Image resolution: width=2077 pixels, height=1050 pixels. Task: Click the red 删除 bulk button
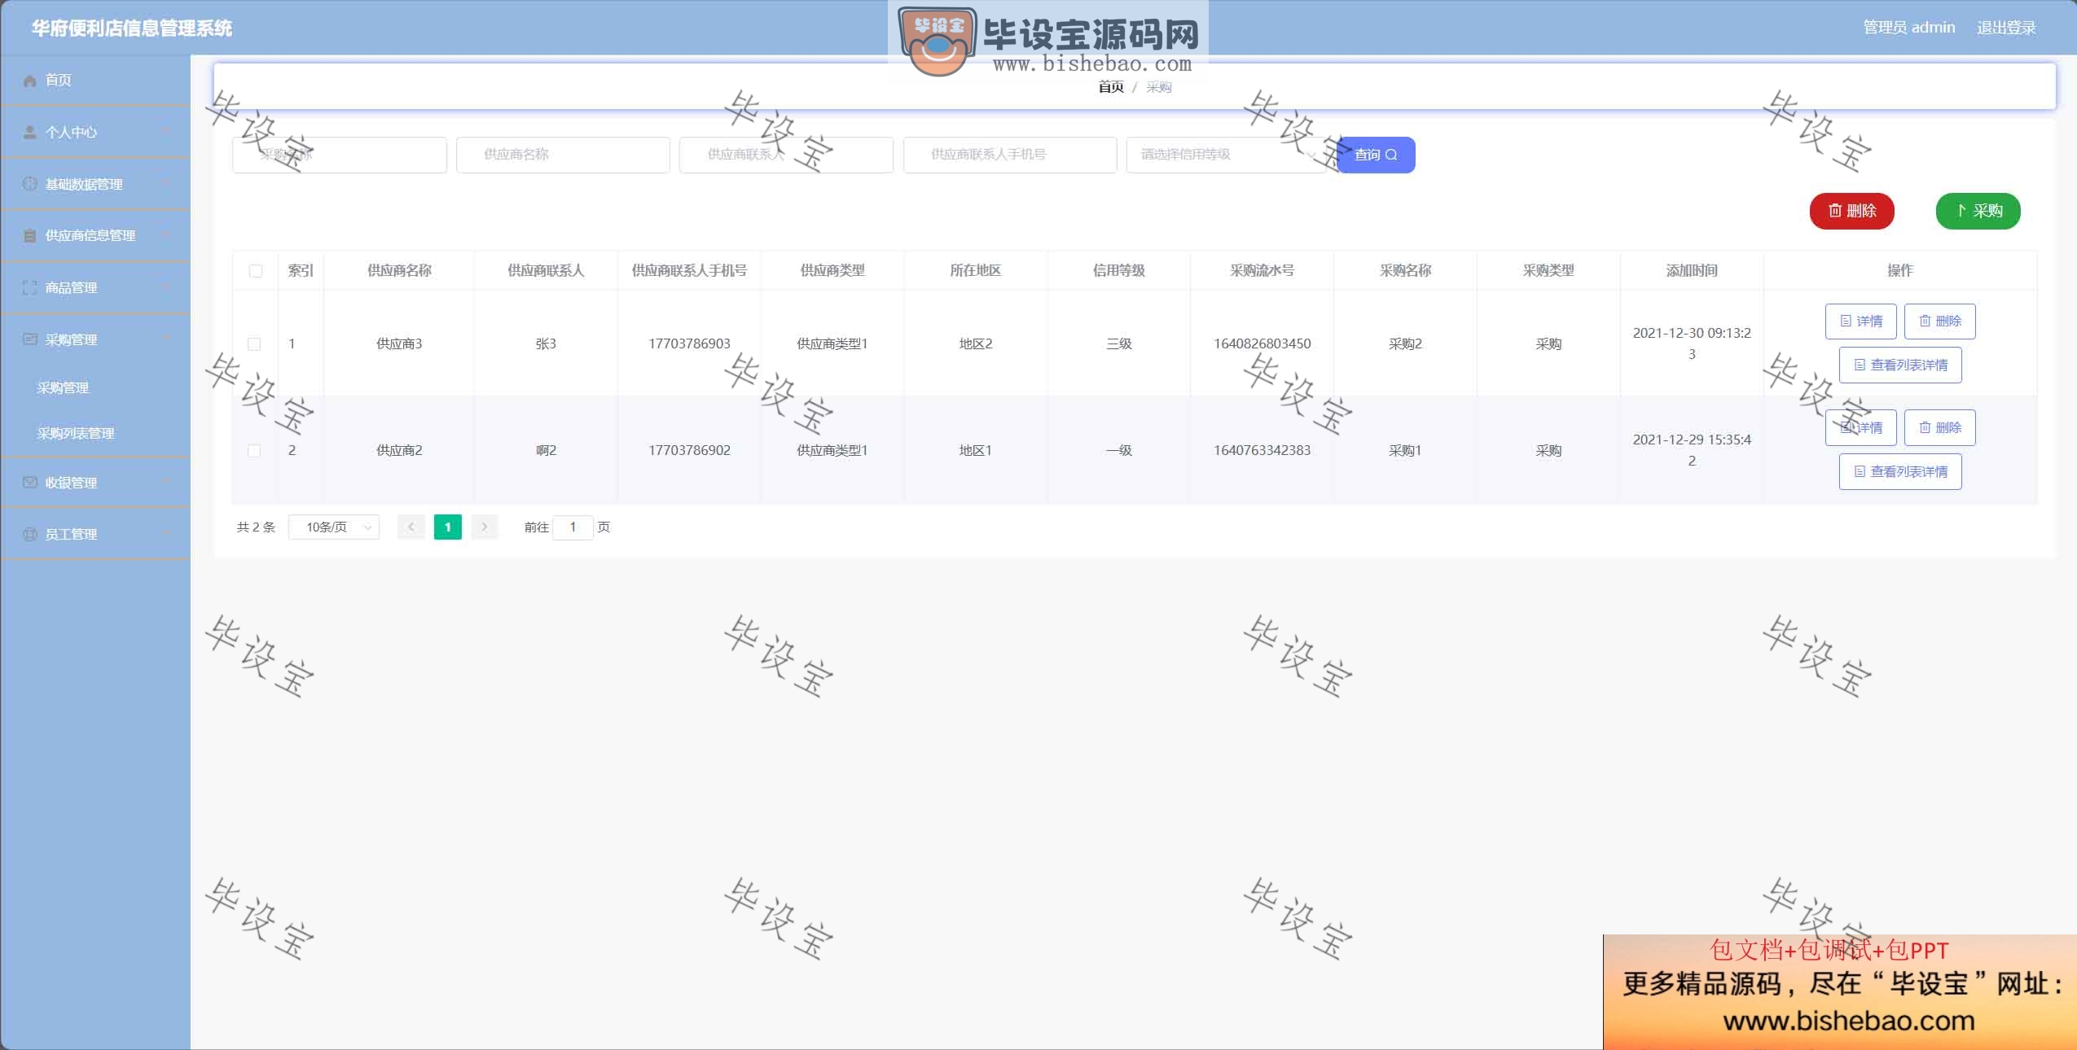(x=1852, y=211)
